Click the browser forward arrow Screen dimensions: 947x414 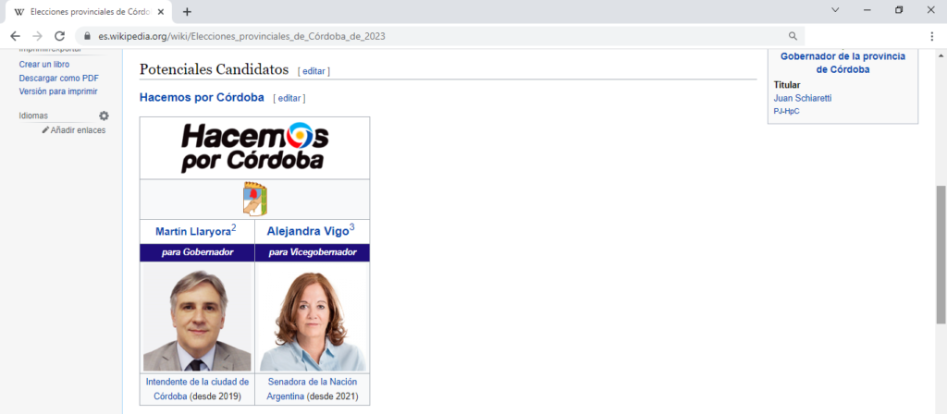point(37,36)
